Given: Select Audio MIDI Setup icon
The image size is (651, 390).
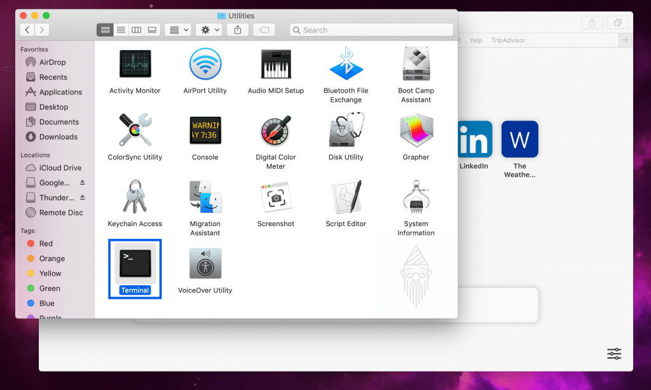Looking at the screenshot, I should [x=276, y=64].
